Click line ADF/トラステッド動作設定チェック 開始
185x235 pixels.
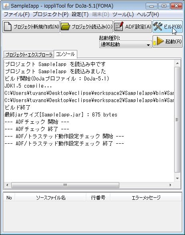[x=64, y=136]
